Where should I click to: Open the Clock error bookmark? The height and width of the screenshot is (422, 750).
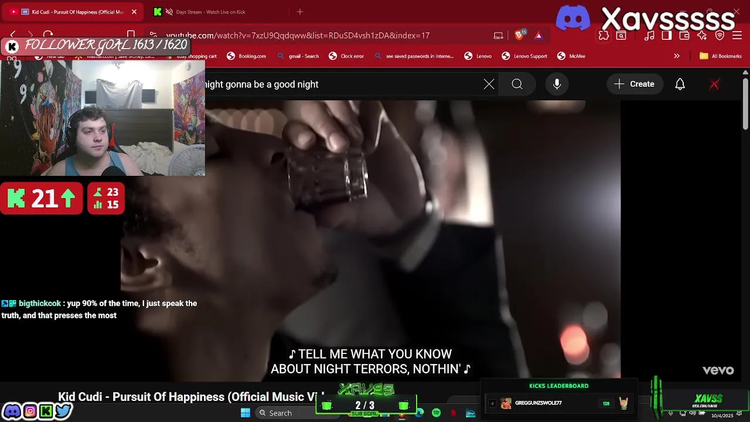pos(346,56)
